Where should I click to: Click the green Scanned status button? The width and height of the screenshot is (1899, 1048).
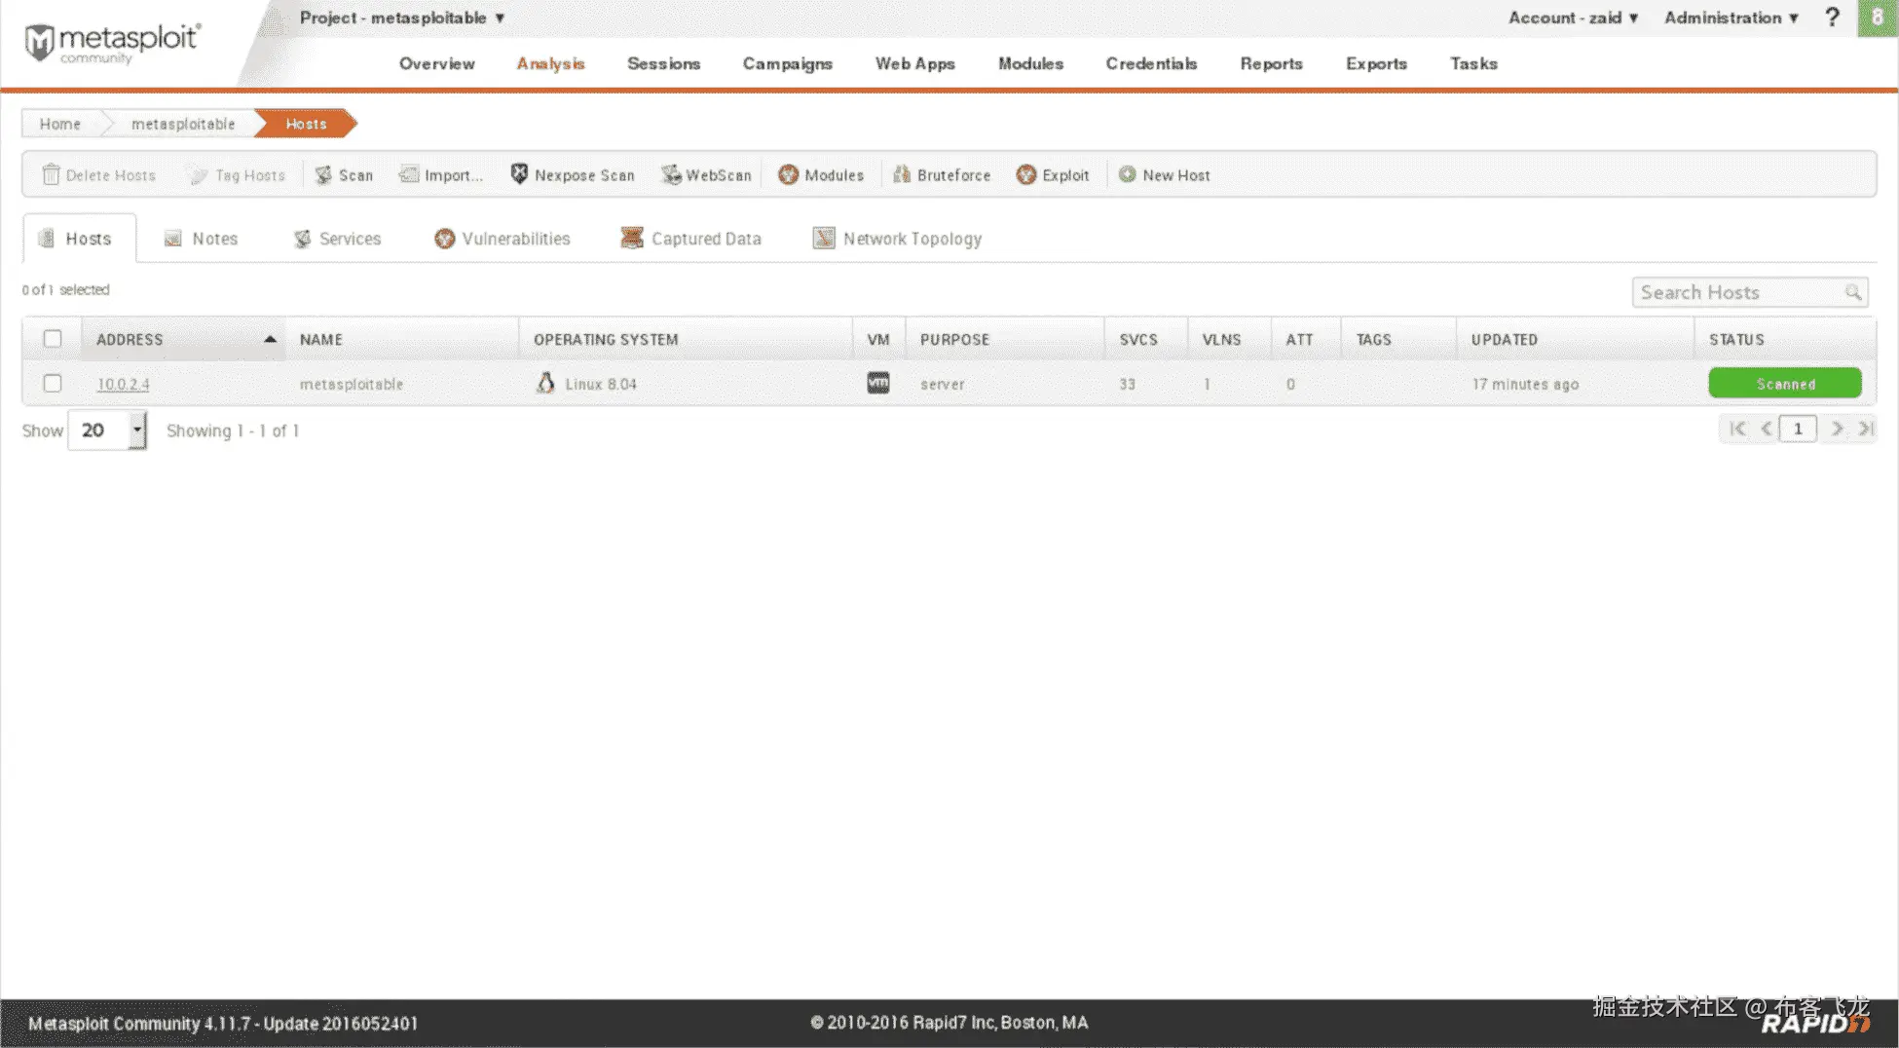click(1785, 383)
